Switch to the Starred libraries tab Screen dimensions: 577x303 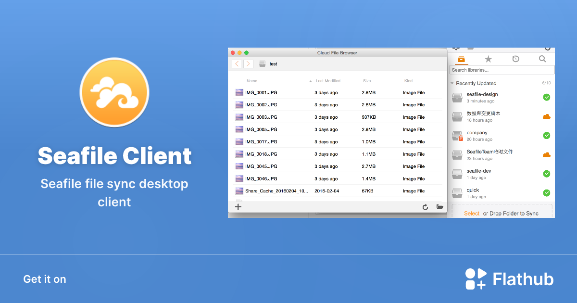click(x=488, y=59)
